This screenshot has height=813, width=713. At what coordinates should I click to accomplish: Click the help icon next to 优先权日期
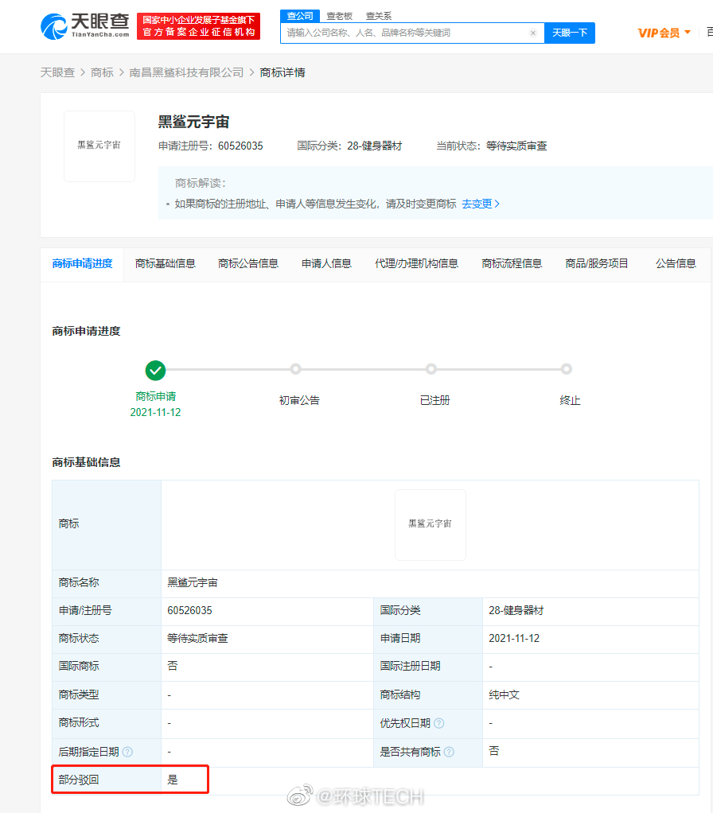(438, 723)
